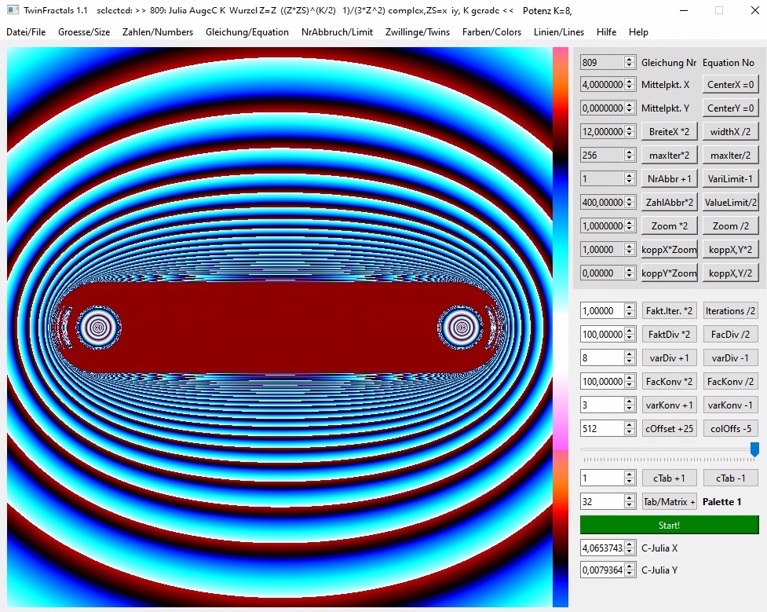Image resolution: width=767 pixels, height=612 pixels.
Task: Click the cTab -1 button
Action: (731, 478)
